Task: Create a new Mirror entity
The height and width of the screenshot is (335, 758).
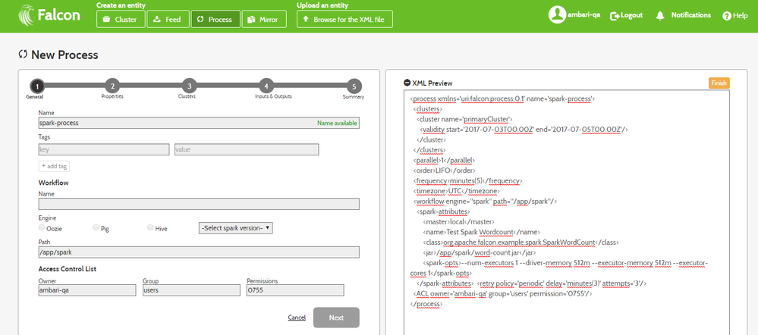Action: 264,19
